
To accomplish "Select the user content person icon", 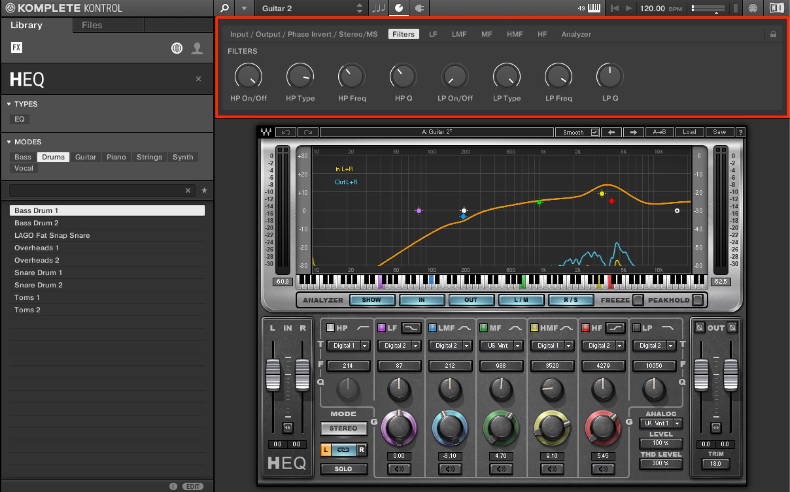I will pos(197,48).
